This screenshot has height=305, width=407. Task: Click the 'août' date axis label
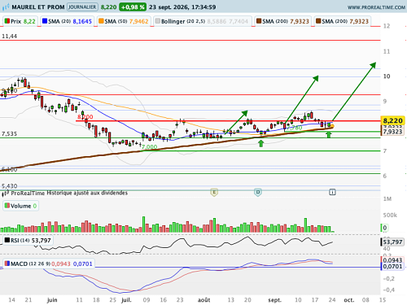pos(204,300)
